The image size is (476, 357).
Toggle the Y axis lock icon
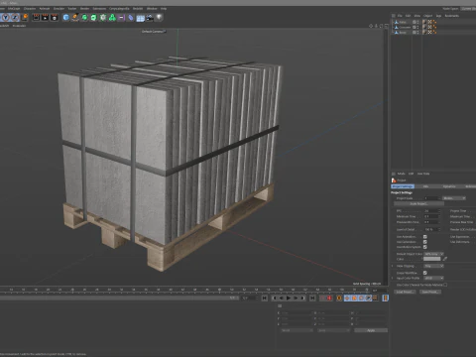coord(6,18)
